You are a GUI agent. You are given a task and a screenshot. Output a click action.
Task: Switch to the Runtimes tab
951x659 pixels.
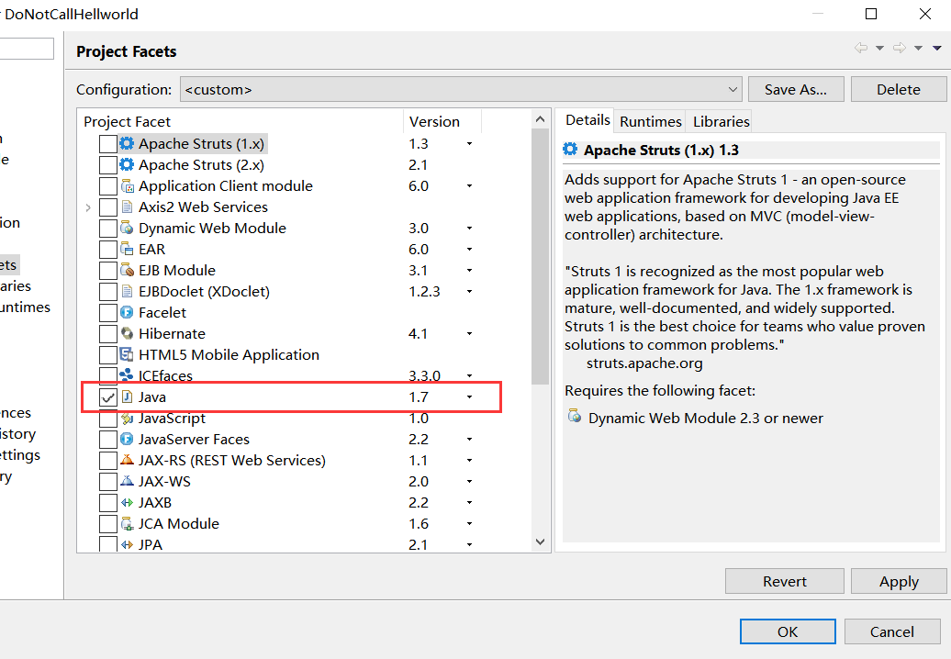pos(650,122)
